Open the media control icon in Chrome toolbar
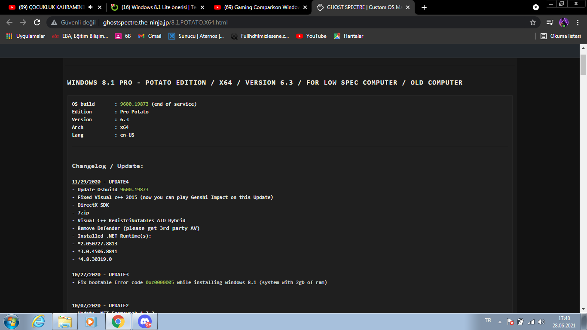This screenshot has height=330, width=587. pos(550,22)
